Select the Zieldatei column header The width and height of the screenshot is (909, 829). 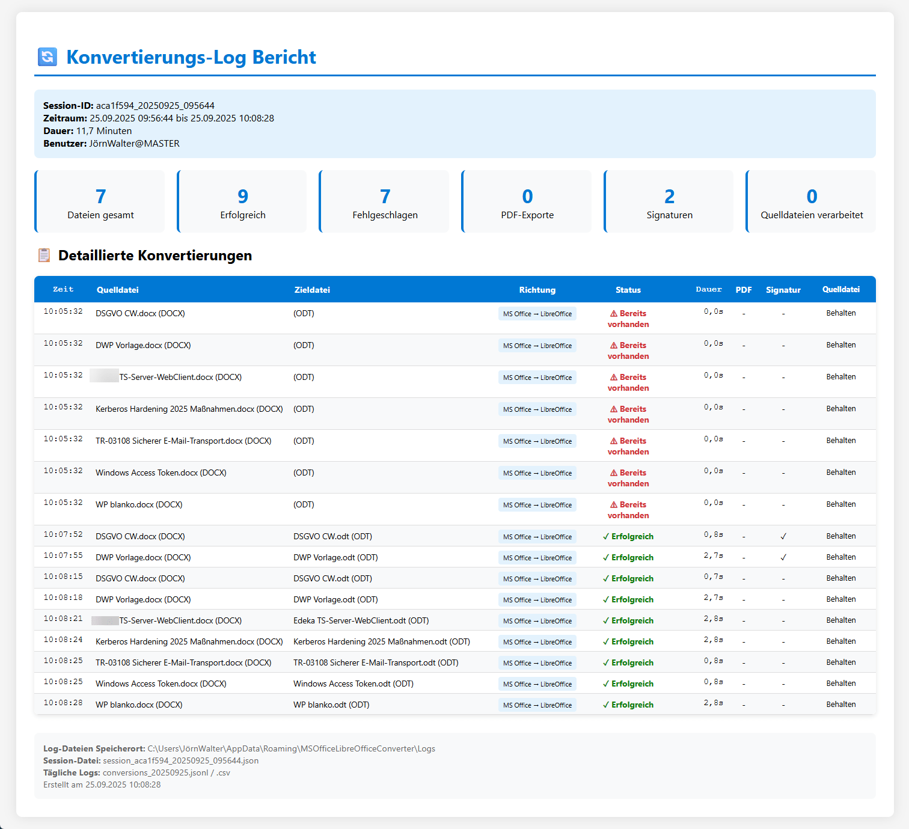312,290
